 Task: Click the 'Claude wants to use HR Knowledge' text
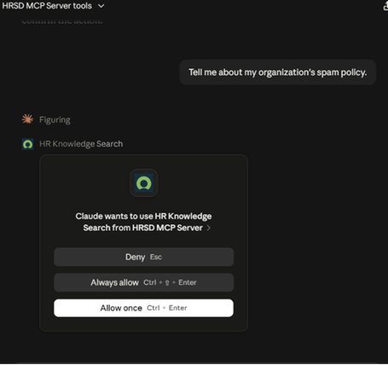tap(143, 217)
